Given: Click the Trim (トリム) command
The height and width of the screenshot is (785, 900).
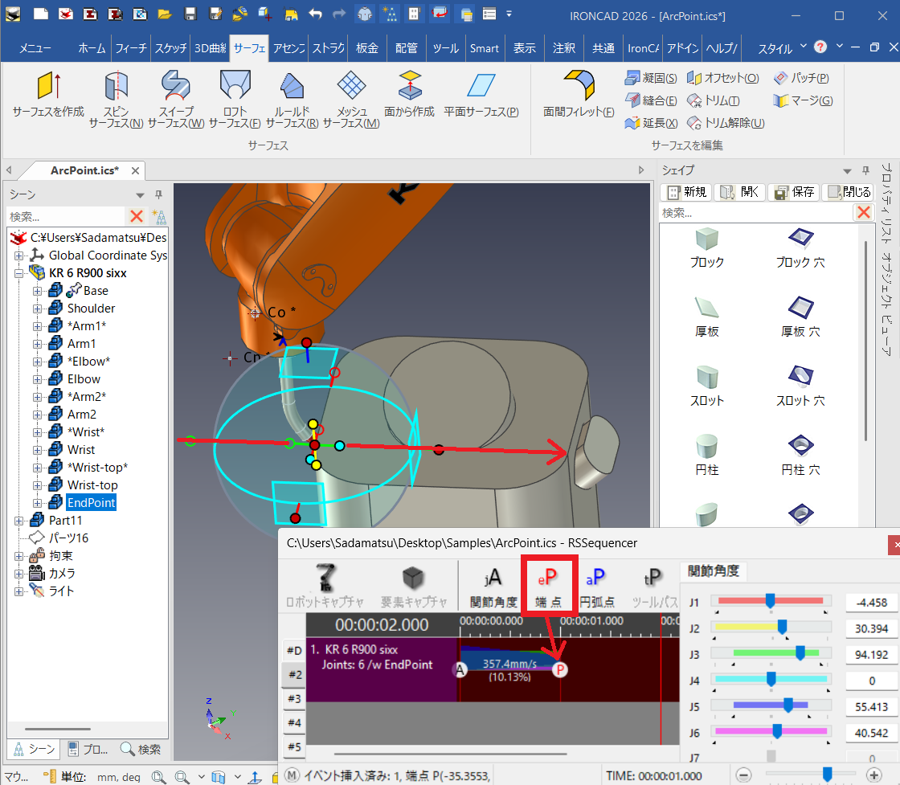Looking at the screenshot, I should tap(714, 100).
